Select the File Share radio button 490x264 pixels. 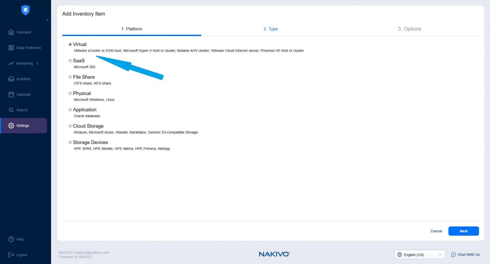pyautogui.click(x=70, y=77)
